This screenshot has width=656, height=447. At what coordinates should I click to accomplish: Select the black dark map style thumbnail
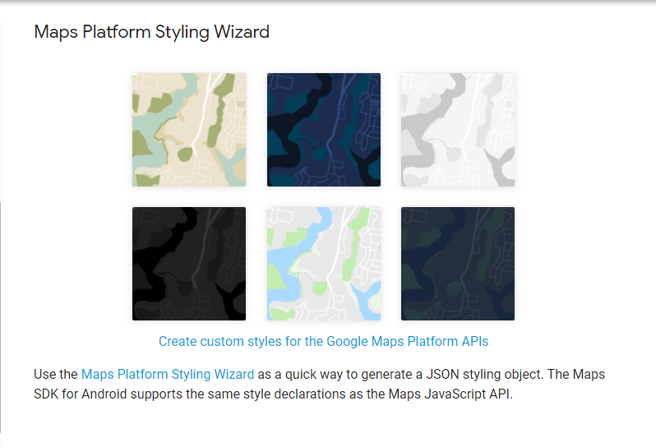coord(189,264)
